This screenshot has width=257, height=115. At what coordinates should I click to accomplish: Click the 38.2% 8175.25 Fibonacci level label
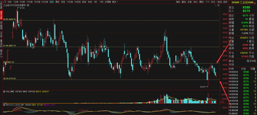click(9, 79)
